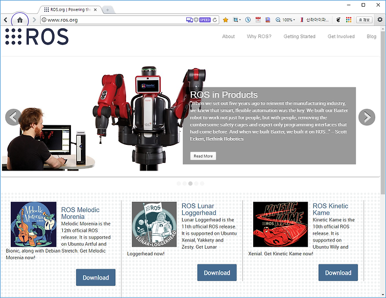Viewport: 386px width, 298px height.
Task: Open history with the clock icon
Action: [248, 20]
